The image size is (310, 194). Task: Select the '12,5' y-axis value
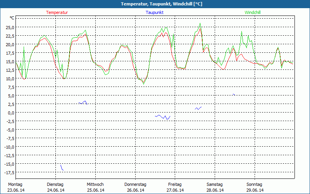10,70
